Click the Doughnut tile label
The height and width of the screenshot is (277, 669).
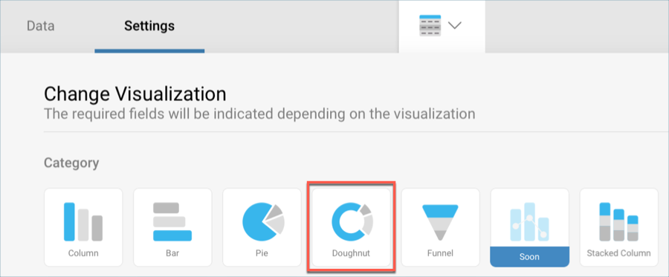coord(351,253)
